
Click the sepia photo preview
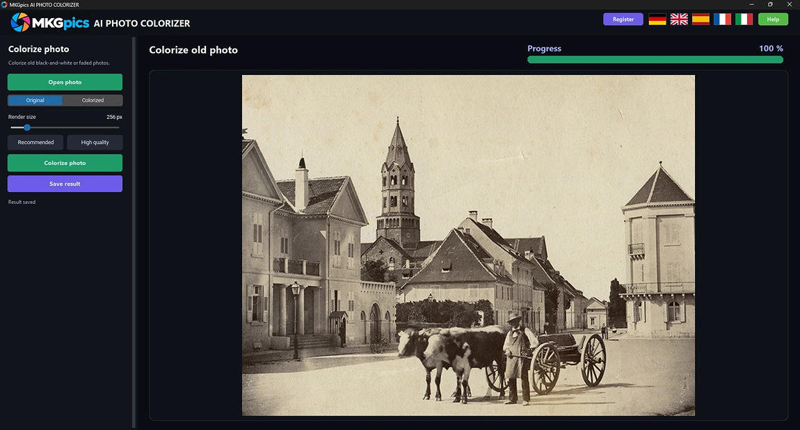(x=468, y=246)
